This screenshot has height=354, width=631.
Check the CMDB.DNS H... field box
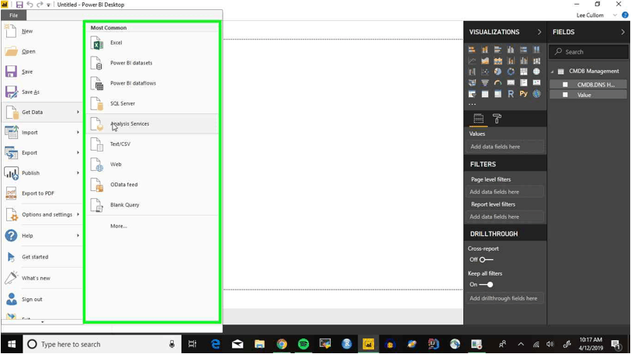pos(565,85)
